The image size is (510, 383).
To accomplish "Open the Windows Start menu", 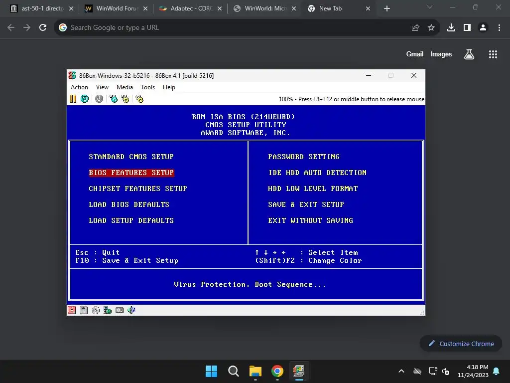I will pyautogui.click(x=211, y=371).
